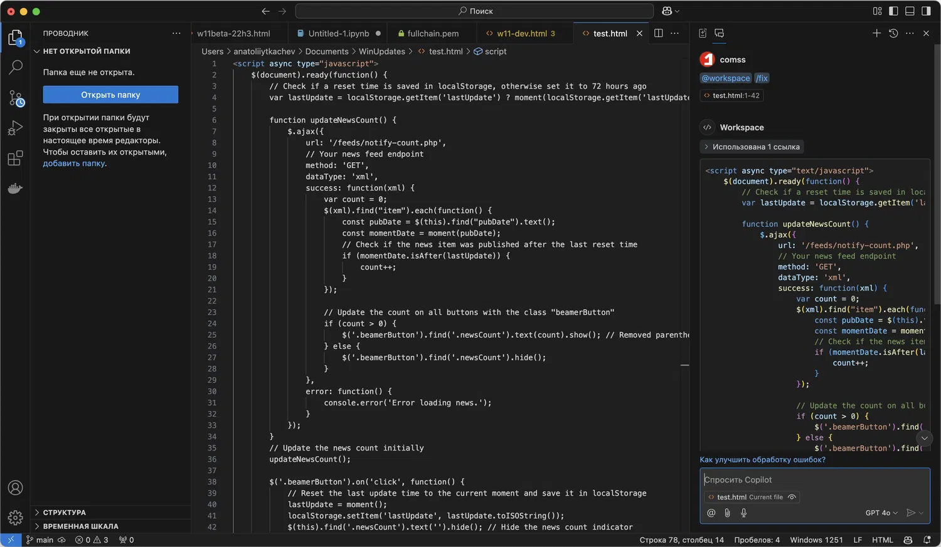
Task: Toggle the bottom panel visibility
Action: click(910, 11)
